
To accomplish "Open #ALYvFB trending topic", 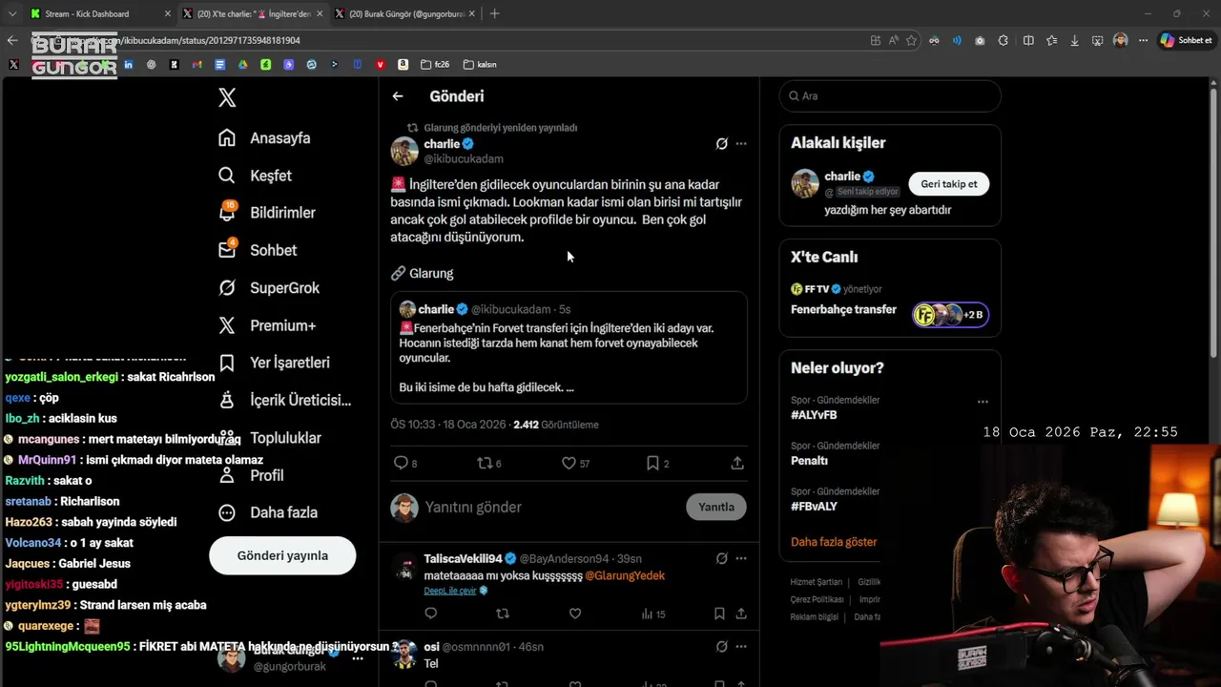I will pos(814,415).
